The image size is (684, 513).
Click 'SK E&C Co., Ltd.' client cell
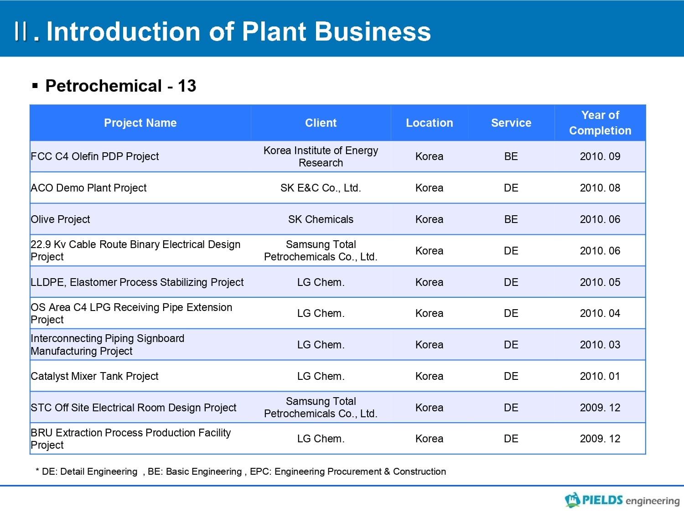(x=321, y=188)
